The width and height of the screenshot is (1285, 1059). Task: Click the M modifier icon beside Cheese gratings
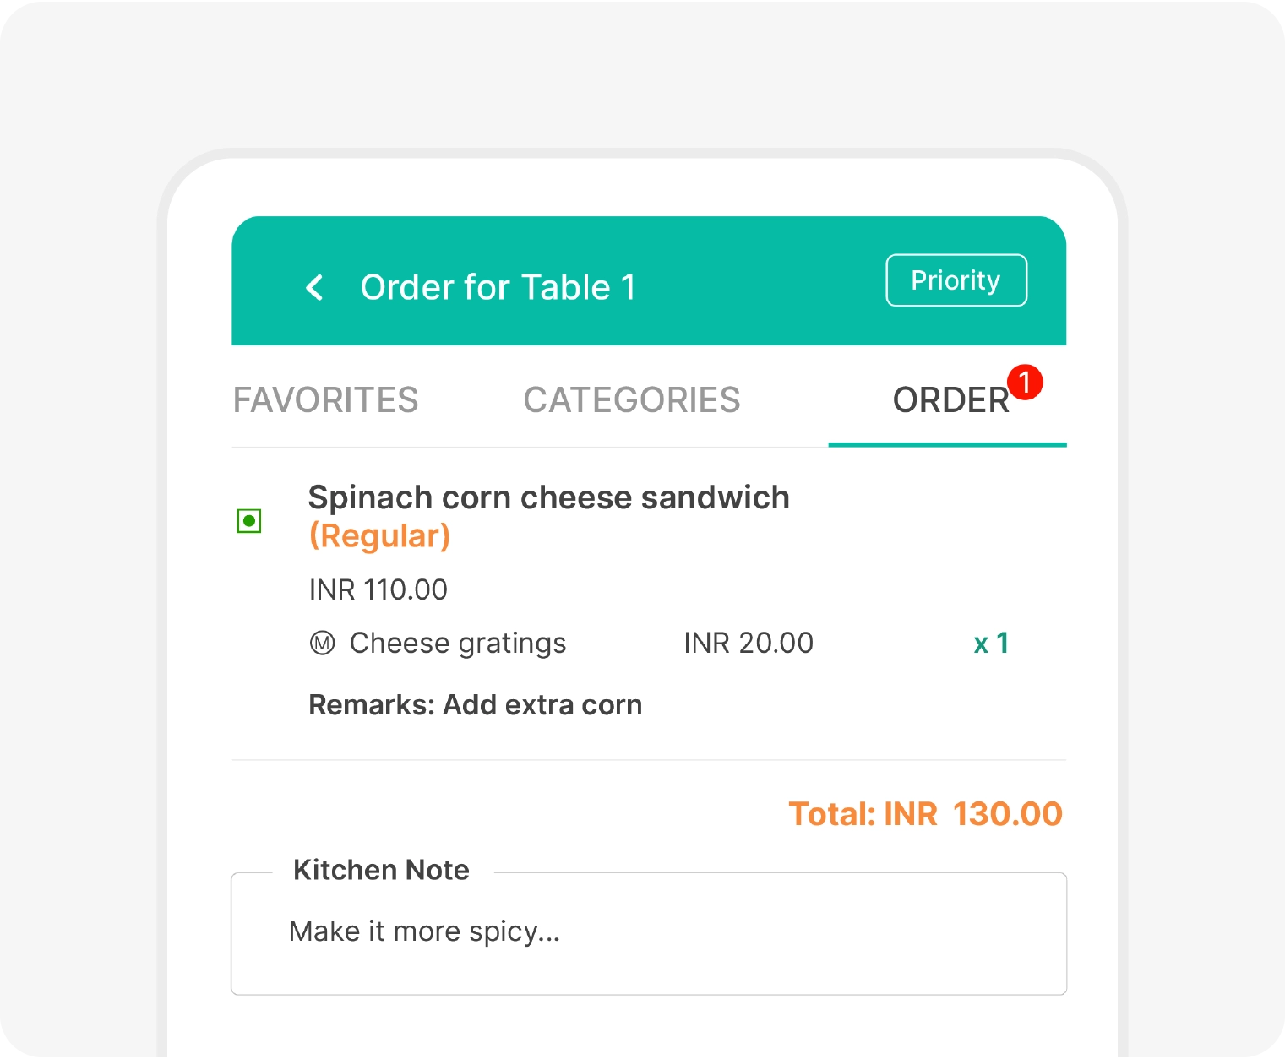pos(320,644)
